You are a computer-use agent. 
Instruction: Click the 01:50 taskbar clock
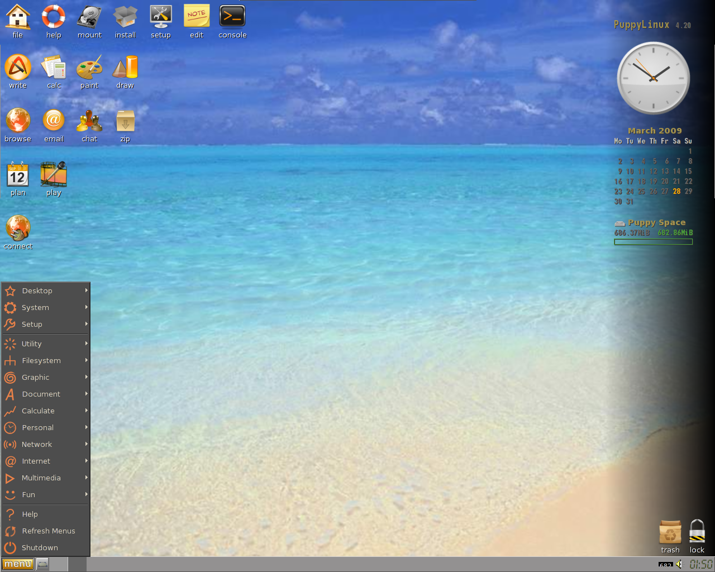click(701, 564)
